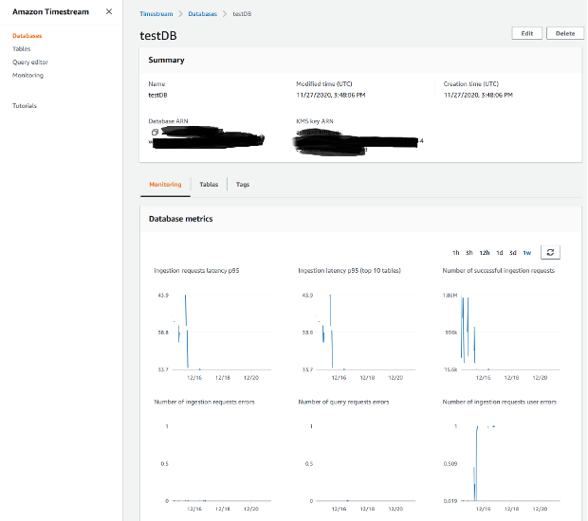Switch to the Monitoring tab
588x521 pixels.
click(165, 185)
